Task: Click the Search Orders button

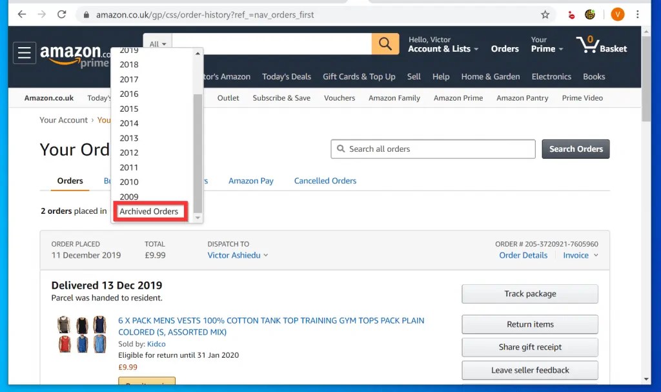Action: [x=575, y=149]
